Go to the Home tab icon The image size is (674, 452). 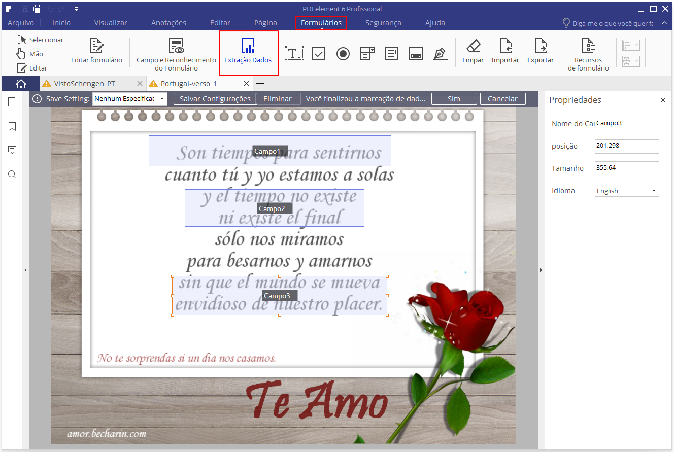[x=21, y=83]
